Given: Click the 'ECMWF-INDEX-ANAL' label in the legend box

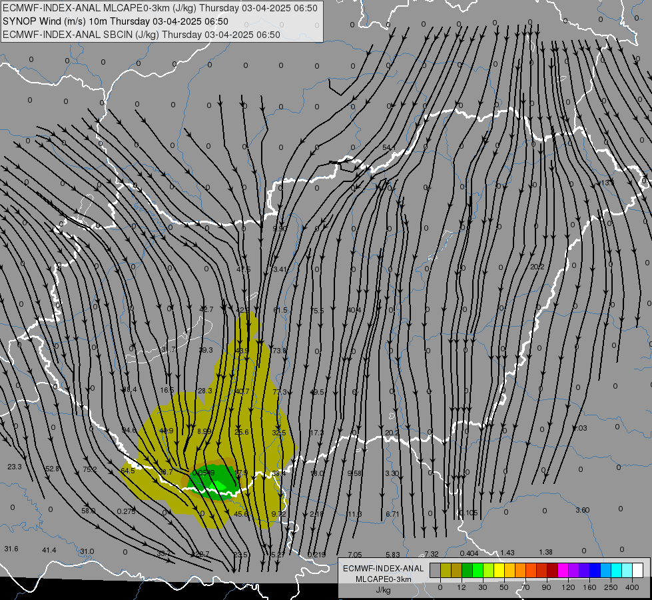Looking at the screenshot, I should [x=383, y=569].
